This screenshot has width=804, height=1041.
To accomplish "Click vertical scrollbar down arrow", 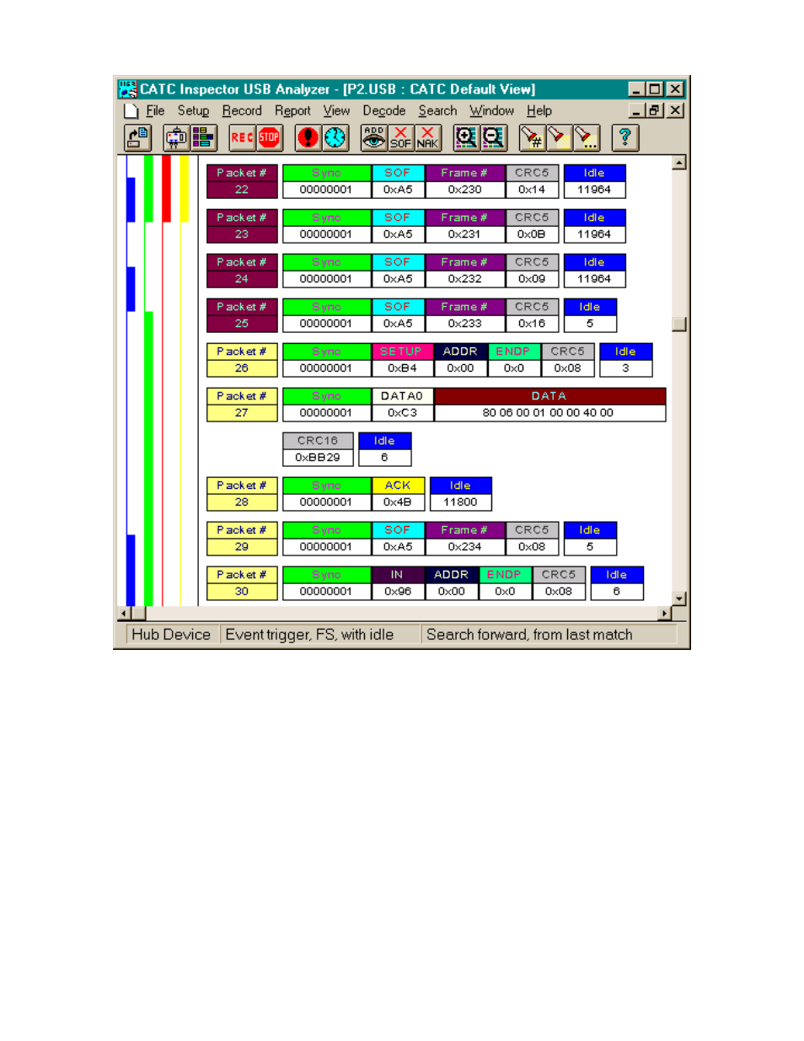I will pyautogui.click(x=679, y=598).
